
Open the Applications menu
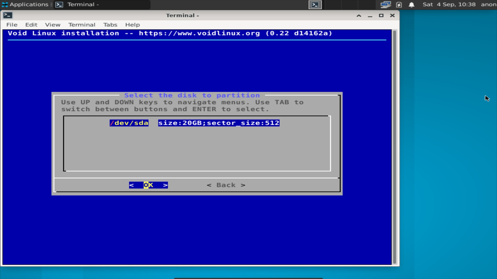(x=25, y=4)
